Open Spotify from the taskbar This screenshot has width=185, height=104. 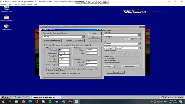(50, 101)
